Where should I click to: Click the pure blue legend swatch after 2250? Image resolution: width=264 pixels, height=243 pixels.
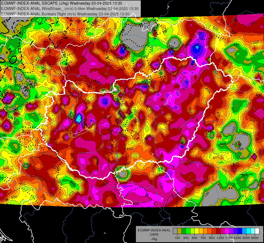pos(240,231)
